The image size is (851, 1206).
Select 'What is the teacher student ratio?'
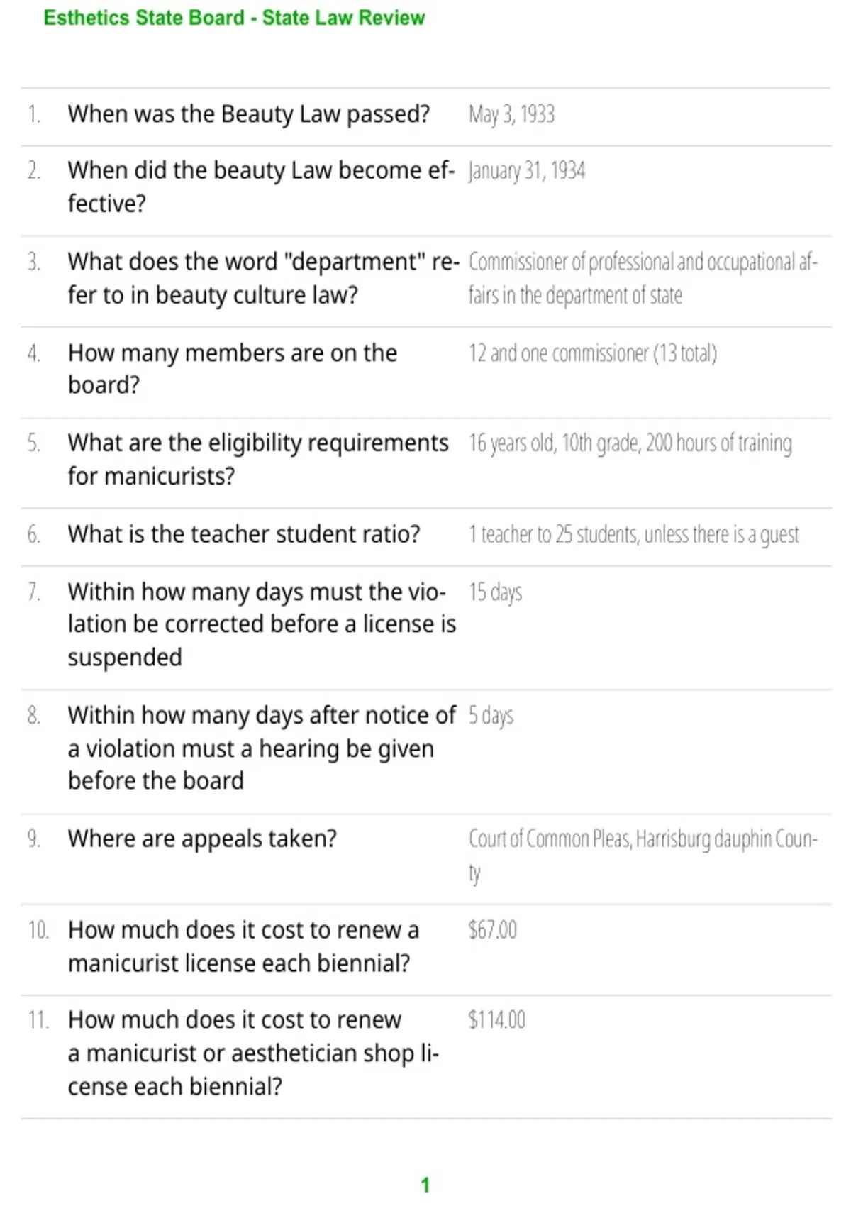(244, 533)
